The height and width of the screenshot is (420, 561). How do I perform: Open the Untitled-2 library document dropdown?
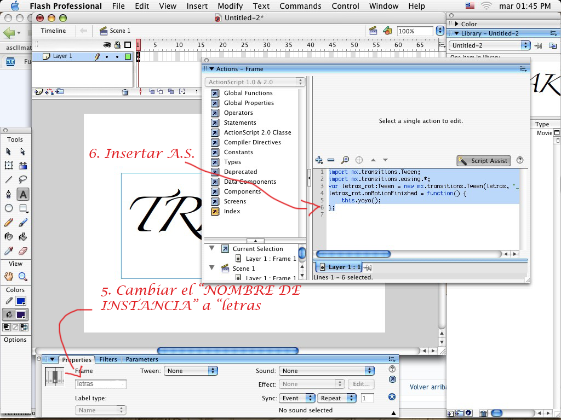coord(489,45)
